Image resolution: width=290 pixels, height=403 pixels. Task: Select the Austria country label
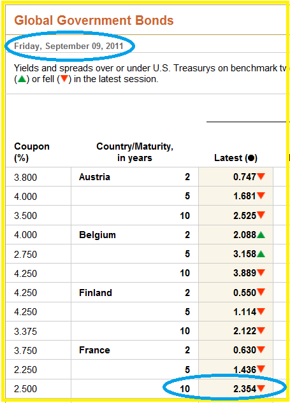click(94, 177)
